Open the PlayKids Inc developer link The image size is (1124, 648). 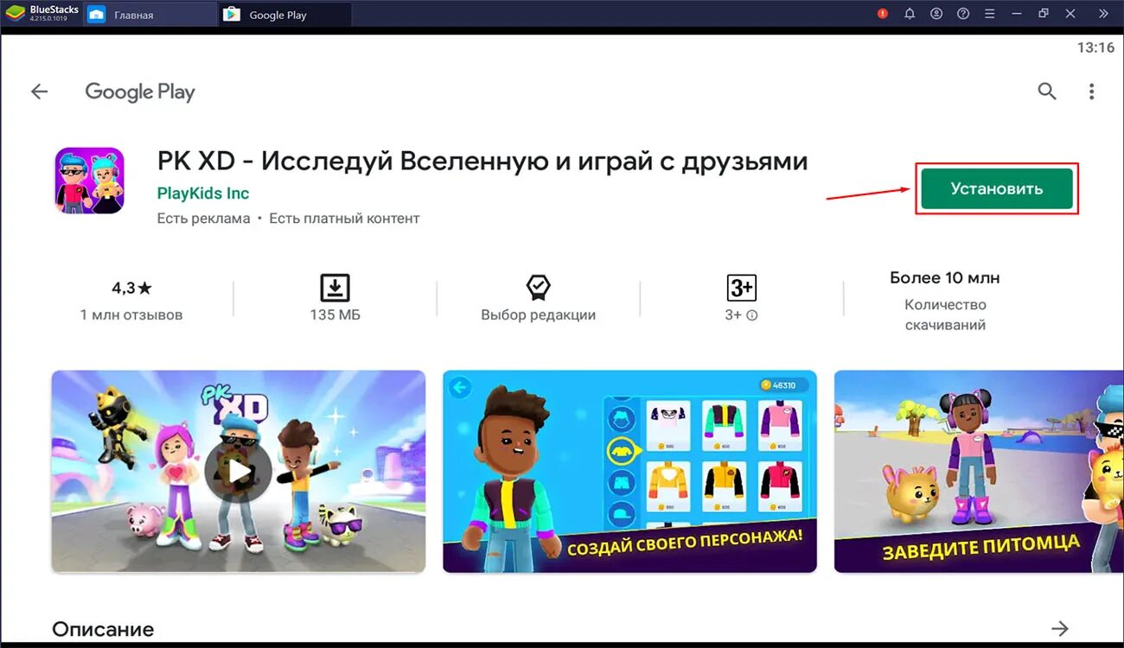(203, 194)
